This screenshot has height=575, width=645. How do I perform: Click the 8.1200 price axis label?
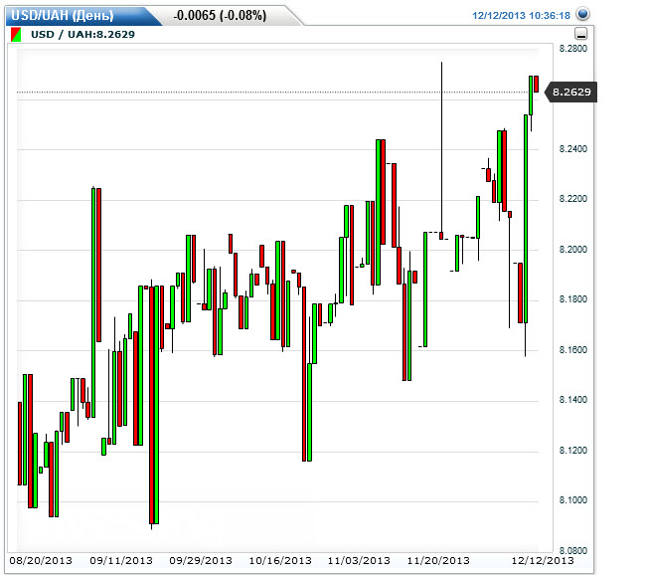[573, 451]
